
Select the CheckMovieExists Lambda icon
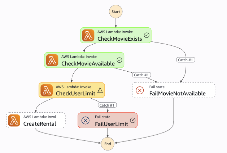pos(88,35)
